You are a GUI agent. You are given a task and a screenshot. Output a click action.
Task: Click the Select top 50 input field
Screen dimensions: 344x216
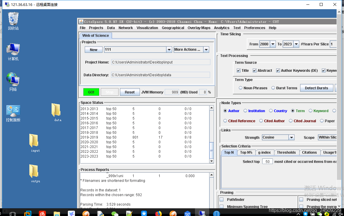pyautogui.click(x=268, y=161)
